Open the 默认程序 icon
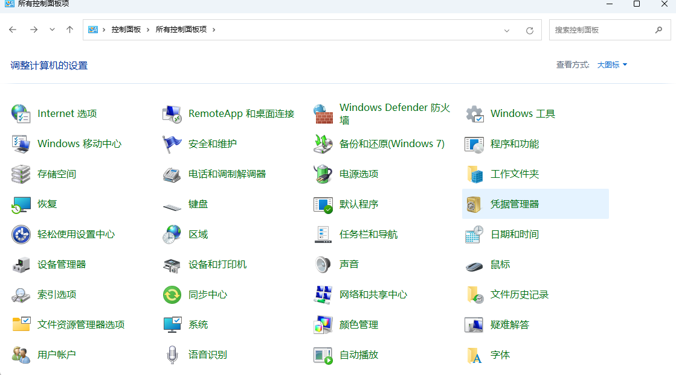This screenshot has height=375, width=676. [323, 204]
